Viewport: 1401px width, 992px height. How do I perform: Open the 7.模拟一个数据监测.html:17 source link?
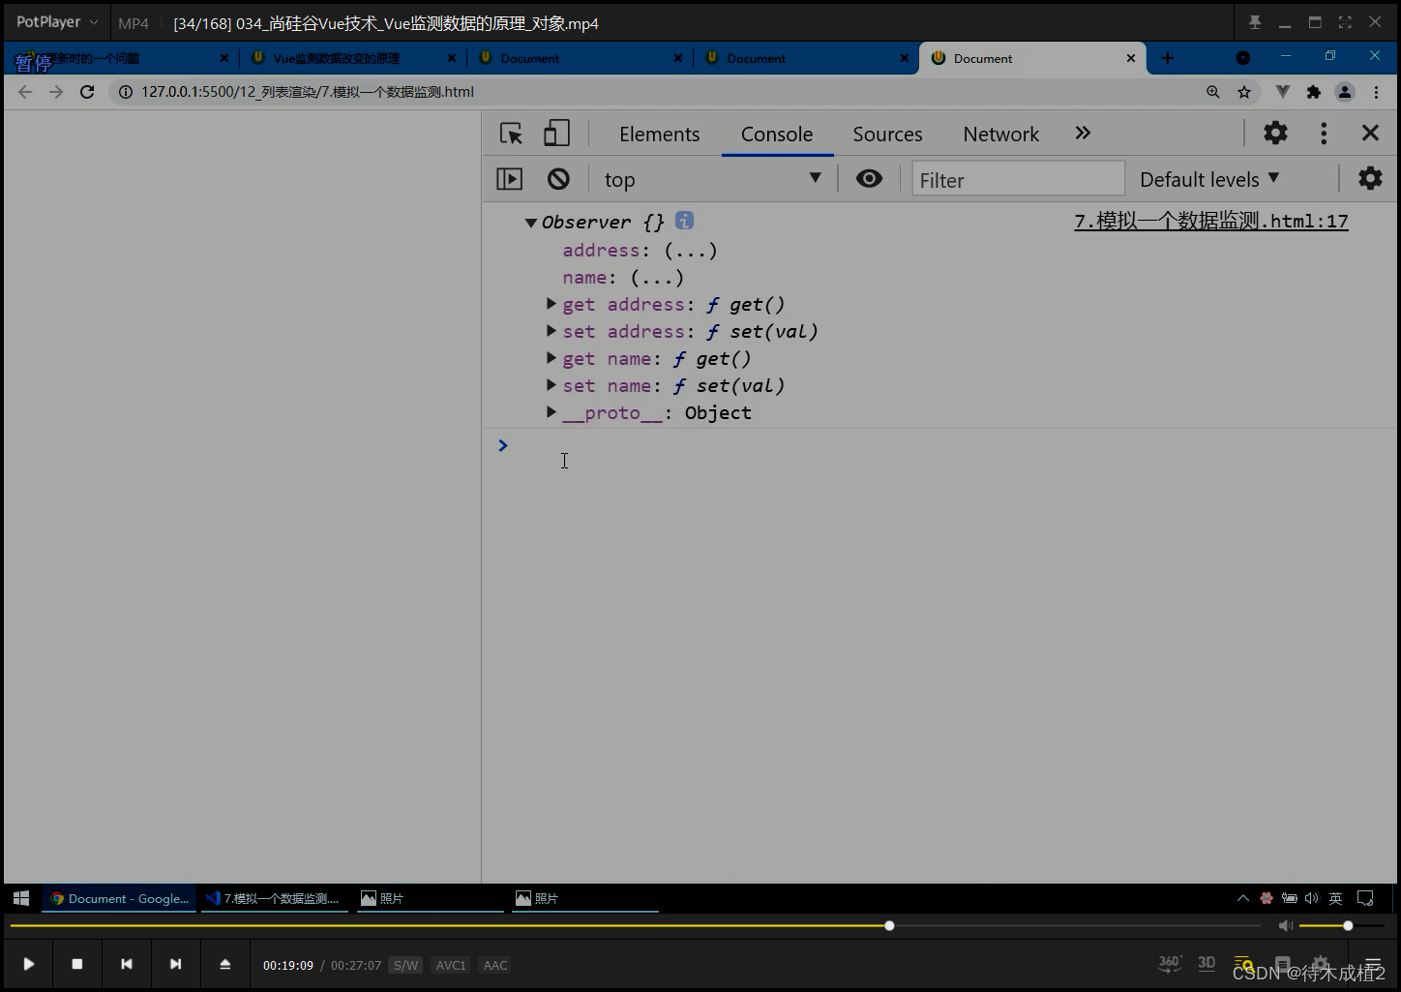1210,222
